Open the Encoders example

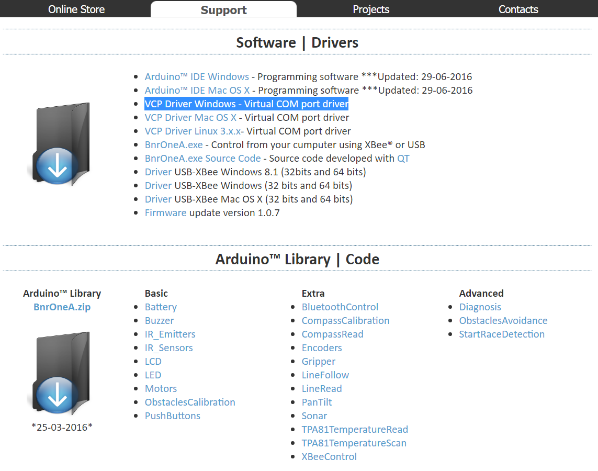pyautogui.click(x=322, y=348)
